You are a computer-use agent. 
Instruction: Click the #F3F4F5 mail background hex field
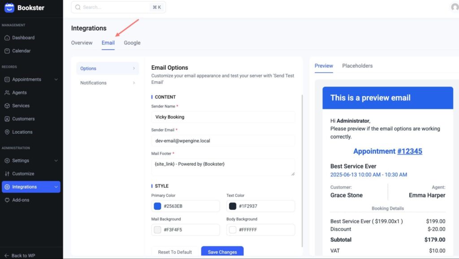pos(186,230)
